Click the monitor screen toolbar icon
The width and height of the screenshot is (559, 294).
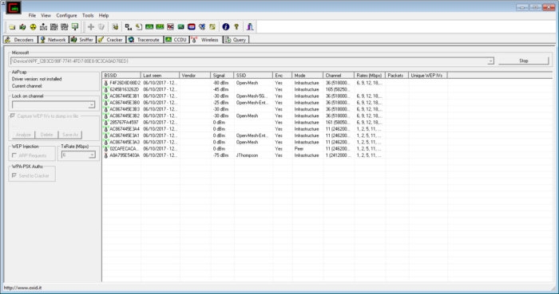(75, 26)
